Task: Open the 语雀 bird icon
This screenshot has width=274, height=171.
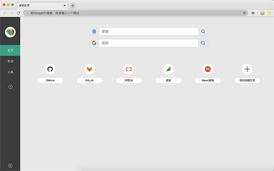Action: (168, 69)
